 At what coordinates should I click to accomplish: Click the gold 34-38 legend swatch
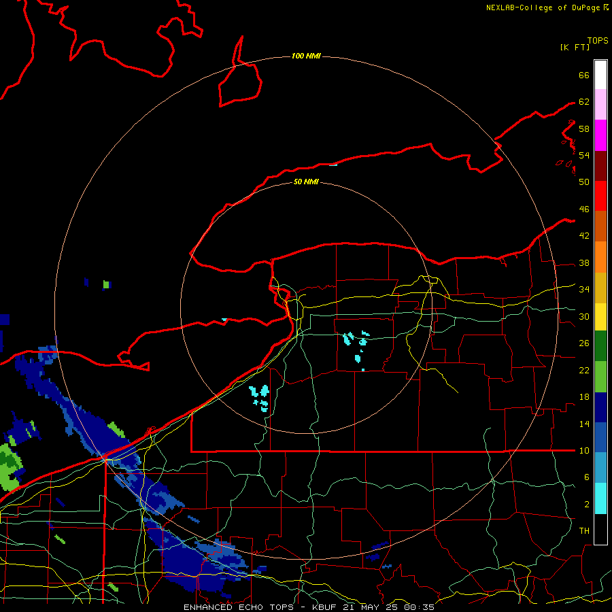coord(600,288)
